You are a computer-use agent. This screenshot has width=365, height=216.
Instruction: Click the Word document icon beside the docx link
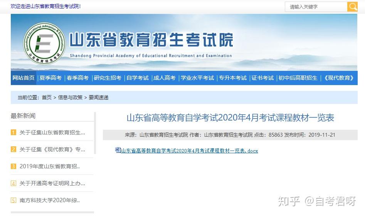click(x=118, y=150)
